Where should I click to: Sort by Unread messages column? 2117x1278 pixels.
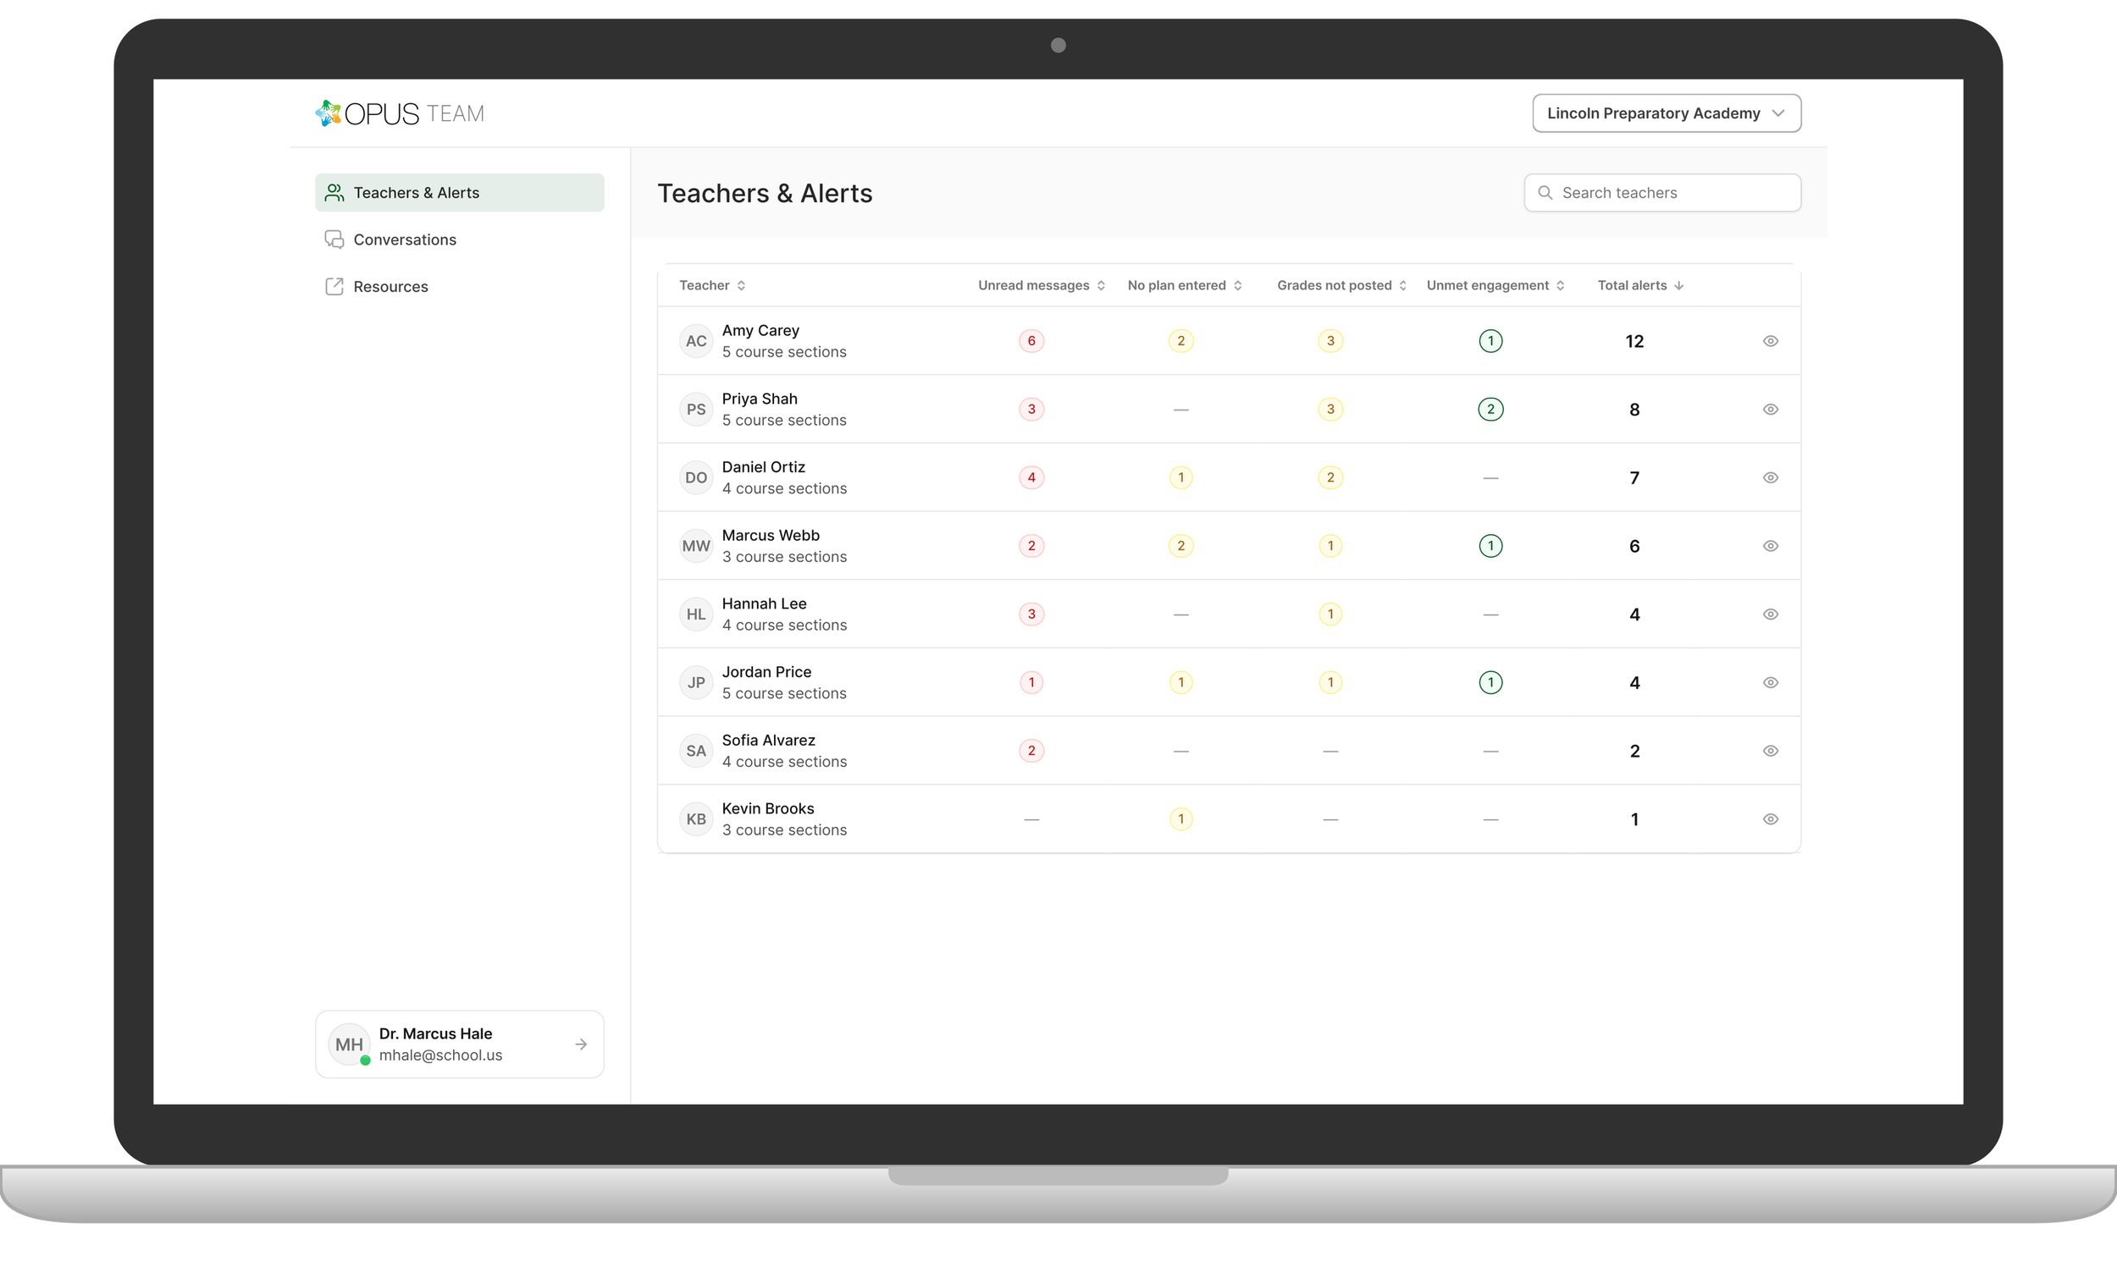coord(1042,285)
